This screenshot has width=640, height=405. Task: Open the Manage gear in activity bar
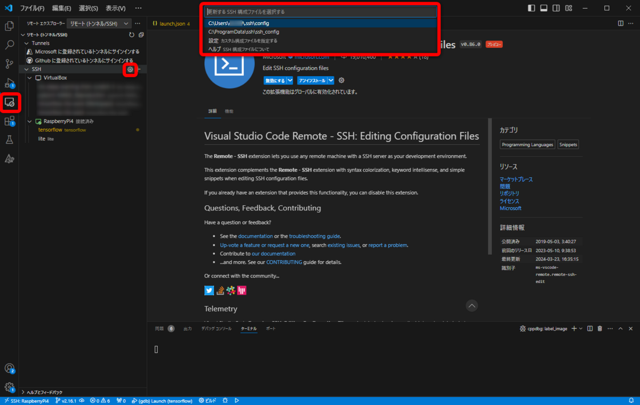click(x=9, y=387)
